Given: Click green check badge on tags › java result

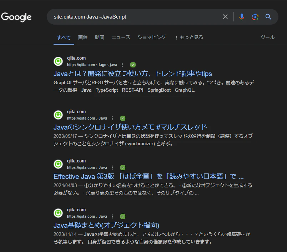Looking at the screenshot, I should pyautogui.click(x=133, y=65).
